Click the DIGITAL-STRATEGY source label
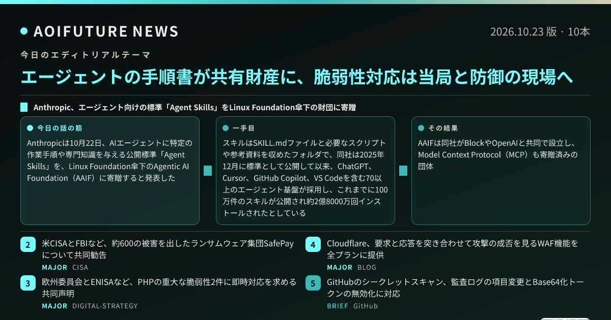The image size is (611, 320). [x=105, y=306]
